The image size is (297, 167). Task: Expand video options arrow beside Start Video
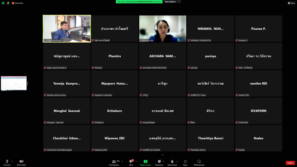[28, 161]
